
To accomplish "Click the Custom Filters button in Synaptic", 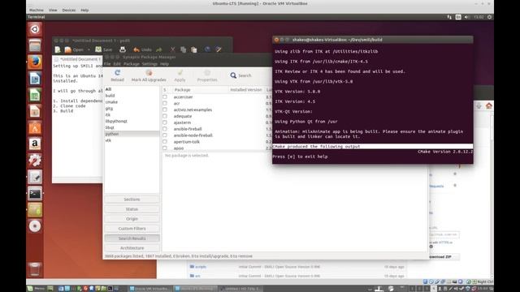I will click(x=132, y=229).
